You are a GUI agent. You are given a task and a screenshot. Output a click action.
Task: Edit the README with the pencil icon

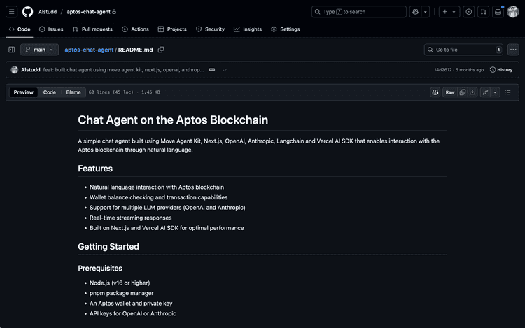485,92
